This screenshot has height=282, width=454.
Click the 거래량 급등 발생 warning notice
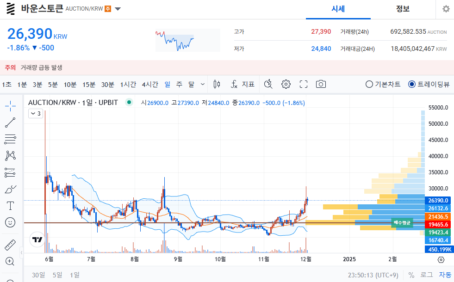click(41, 67)
